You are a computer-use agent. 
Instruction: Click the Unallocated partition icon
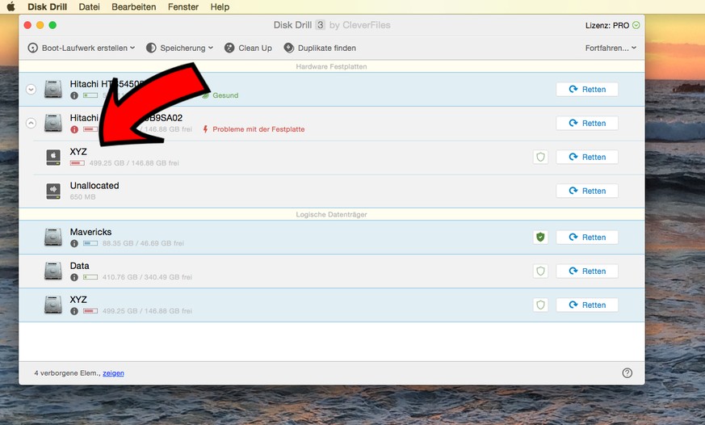point(53,191)
